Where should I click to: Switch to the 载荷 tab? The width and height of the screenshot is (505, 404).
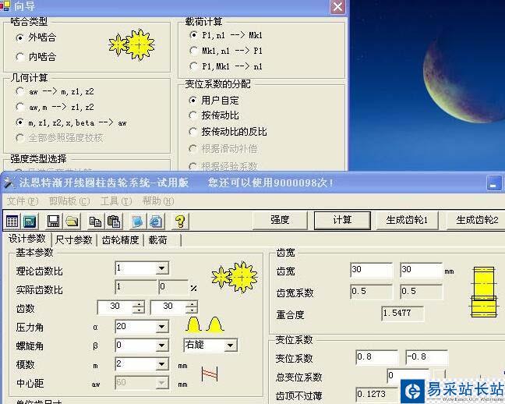tap(157, 240)
